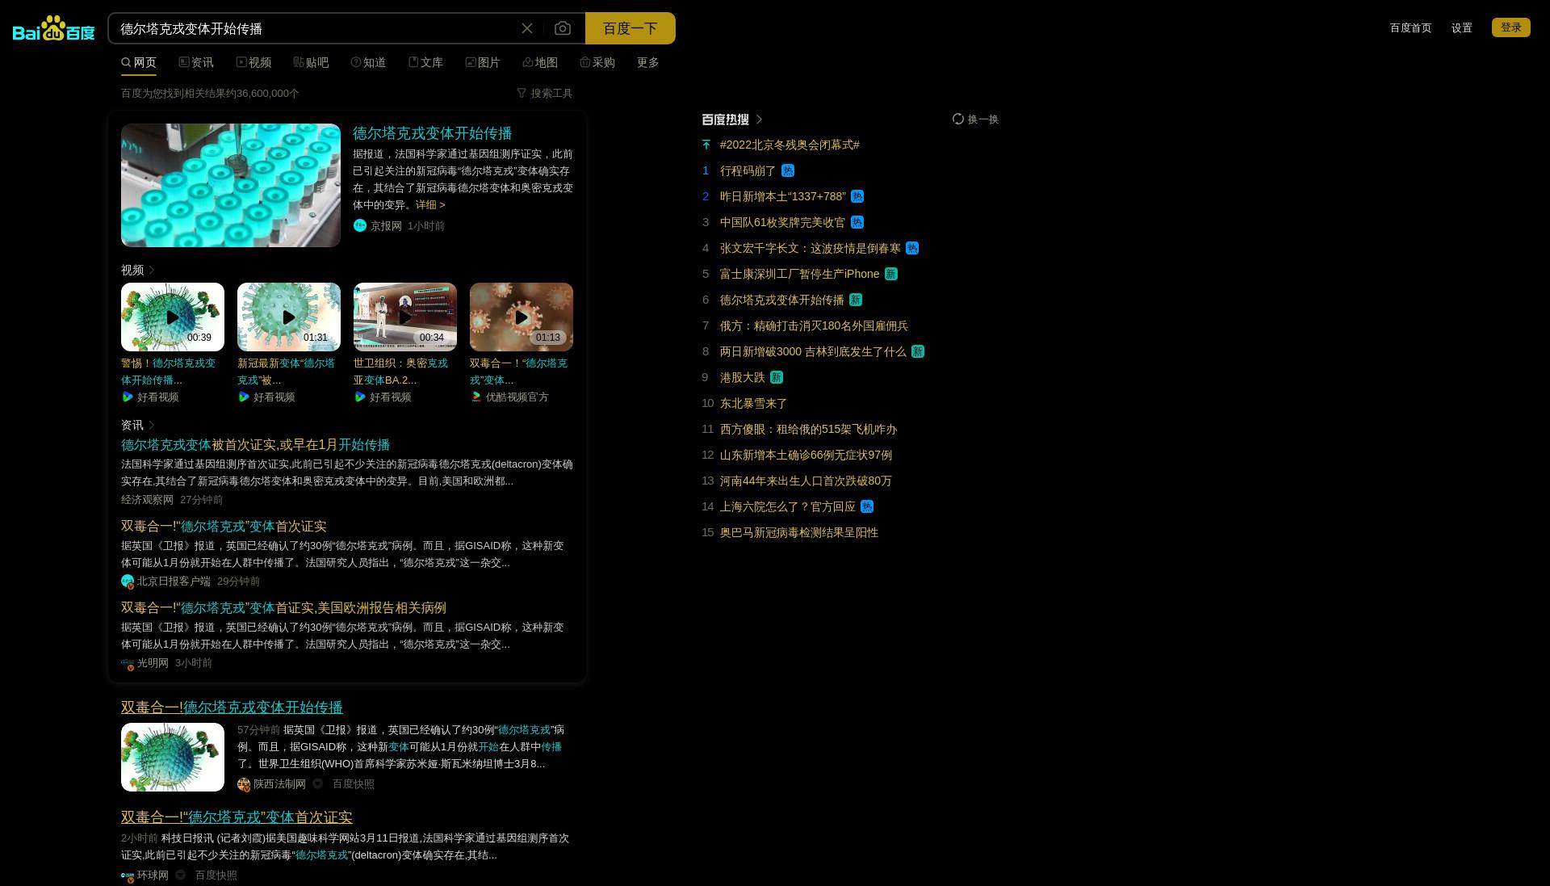Image resolution: width=1550 pixels, height=886 pixels.
Task: Open hot search 张文宏千字长文
Action: click(811, 248)
